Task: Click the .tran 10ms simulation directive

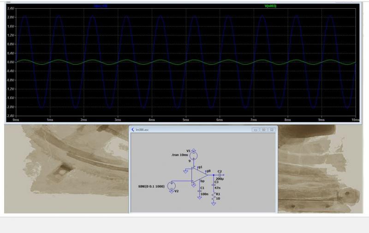Action: (180, 155)
